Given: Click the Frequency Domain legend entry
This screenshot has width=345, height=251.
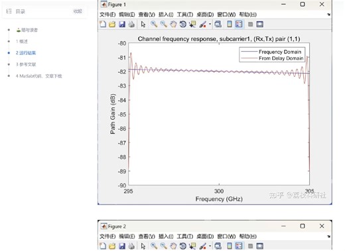Looking at the screenshot, I should click(x=280, y=52).
